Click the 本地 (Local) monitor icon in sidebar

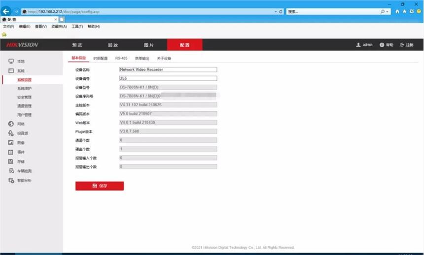tap(11, 61)
